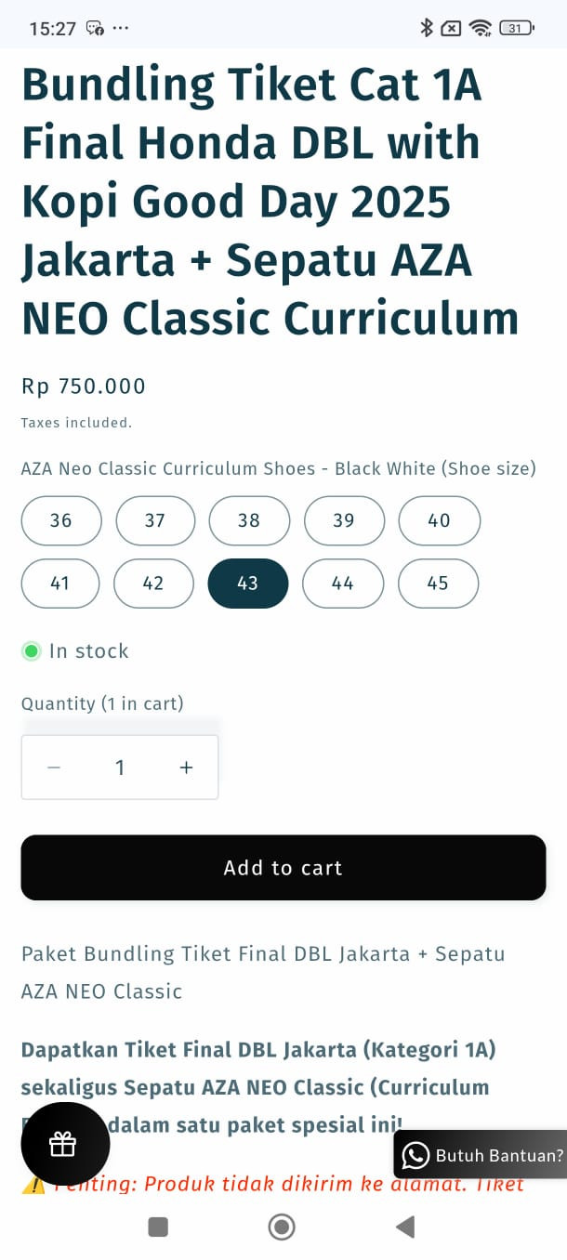
Task: Open the shoe size option list
Action: coord(279,469)
